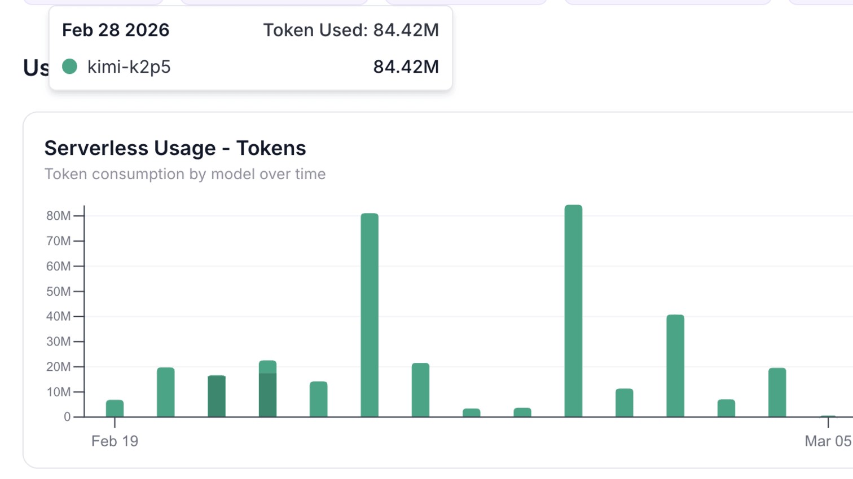Select the tallest bar near Feb 28

coord(574,310)
